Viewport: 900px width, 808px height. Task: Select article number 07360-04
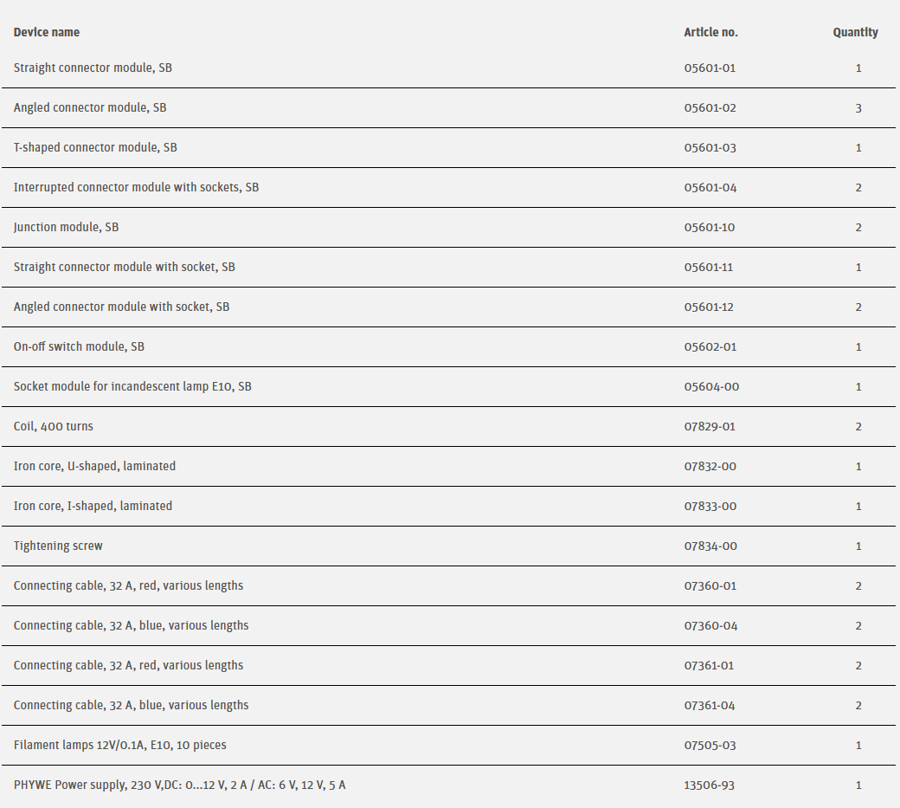(x=710, y=625)
